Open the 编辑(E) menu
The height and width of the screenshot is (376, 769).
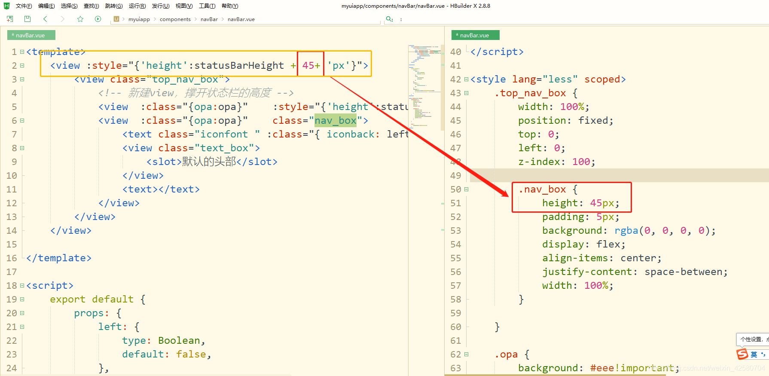[46, 6]
